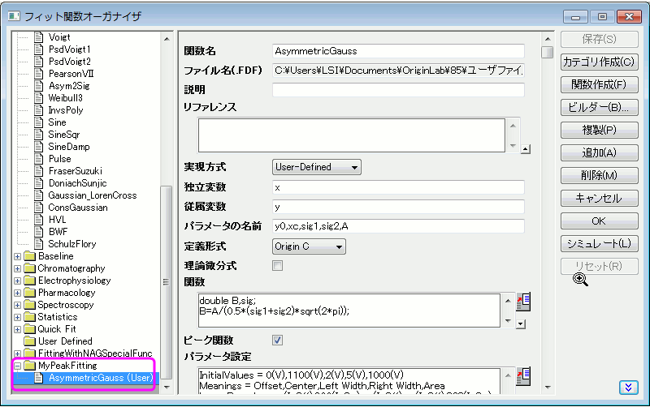Click the double-chevron expand button at bottom right
Image resolution: width=650 pixels, height=407 pixels.
click(x=628, y=388)
